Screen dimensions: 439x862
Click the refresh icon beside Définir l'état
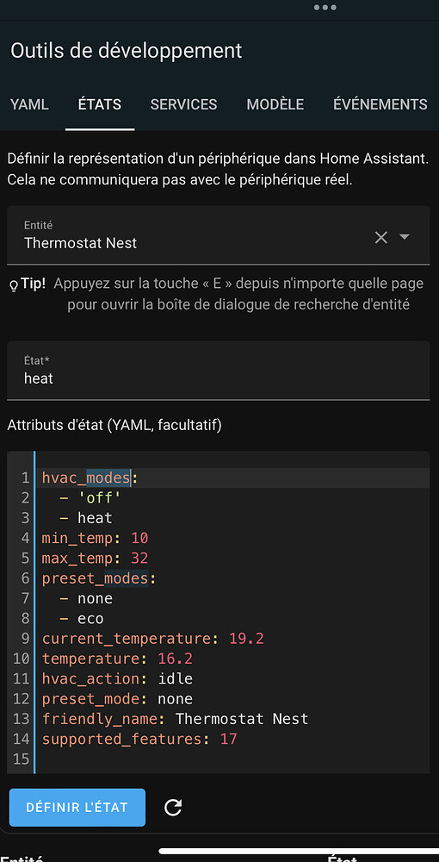click(x=173, y=808)
